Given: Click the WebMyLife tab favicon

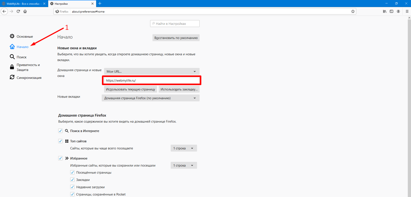Looking at the screenshot, I should [4, 4].
